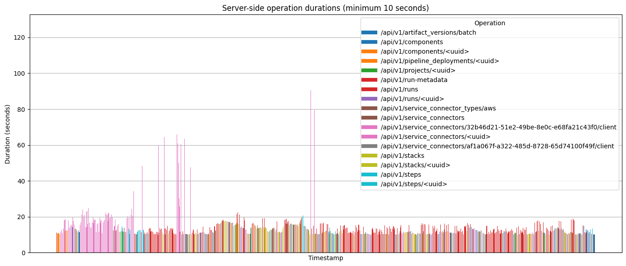Click the 120 tick label on y-axis
The width and height of the screenshot is (626, 266).
[x=20, y=37]
